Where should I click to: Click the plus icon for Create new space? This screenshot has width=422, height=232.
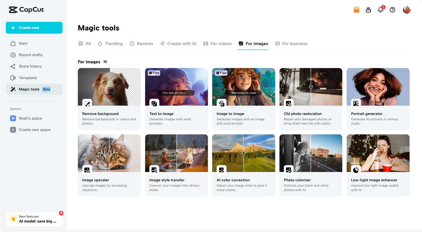(13, 130)
